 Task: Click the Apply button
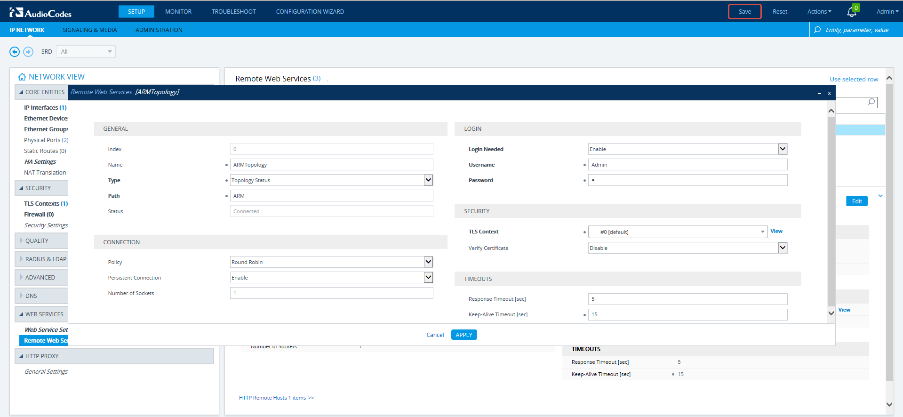(464, 335)
